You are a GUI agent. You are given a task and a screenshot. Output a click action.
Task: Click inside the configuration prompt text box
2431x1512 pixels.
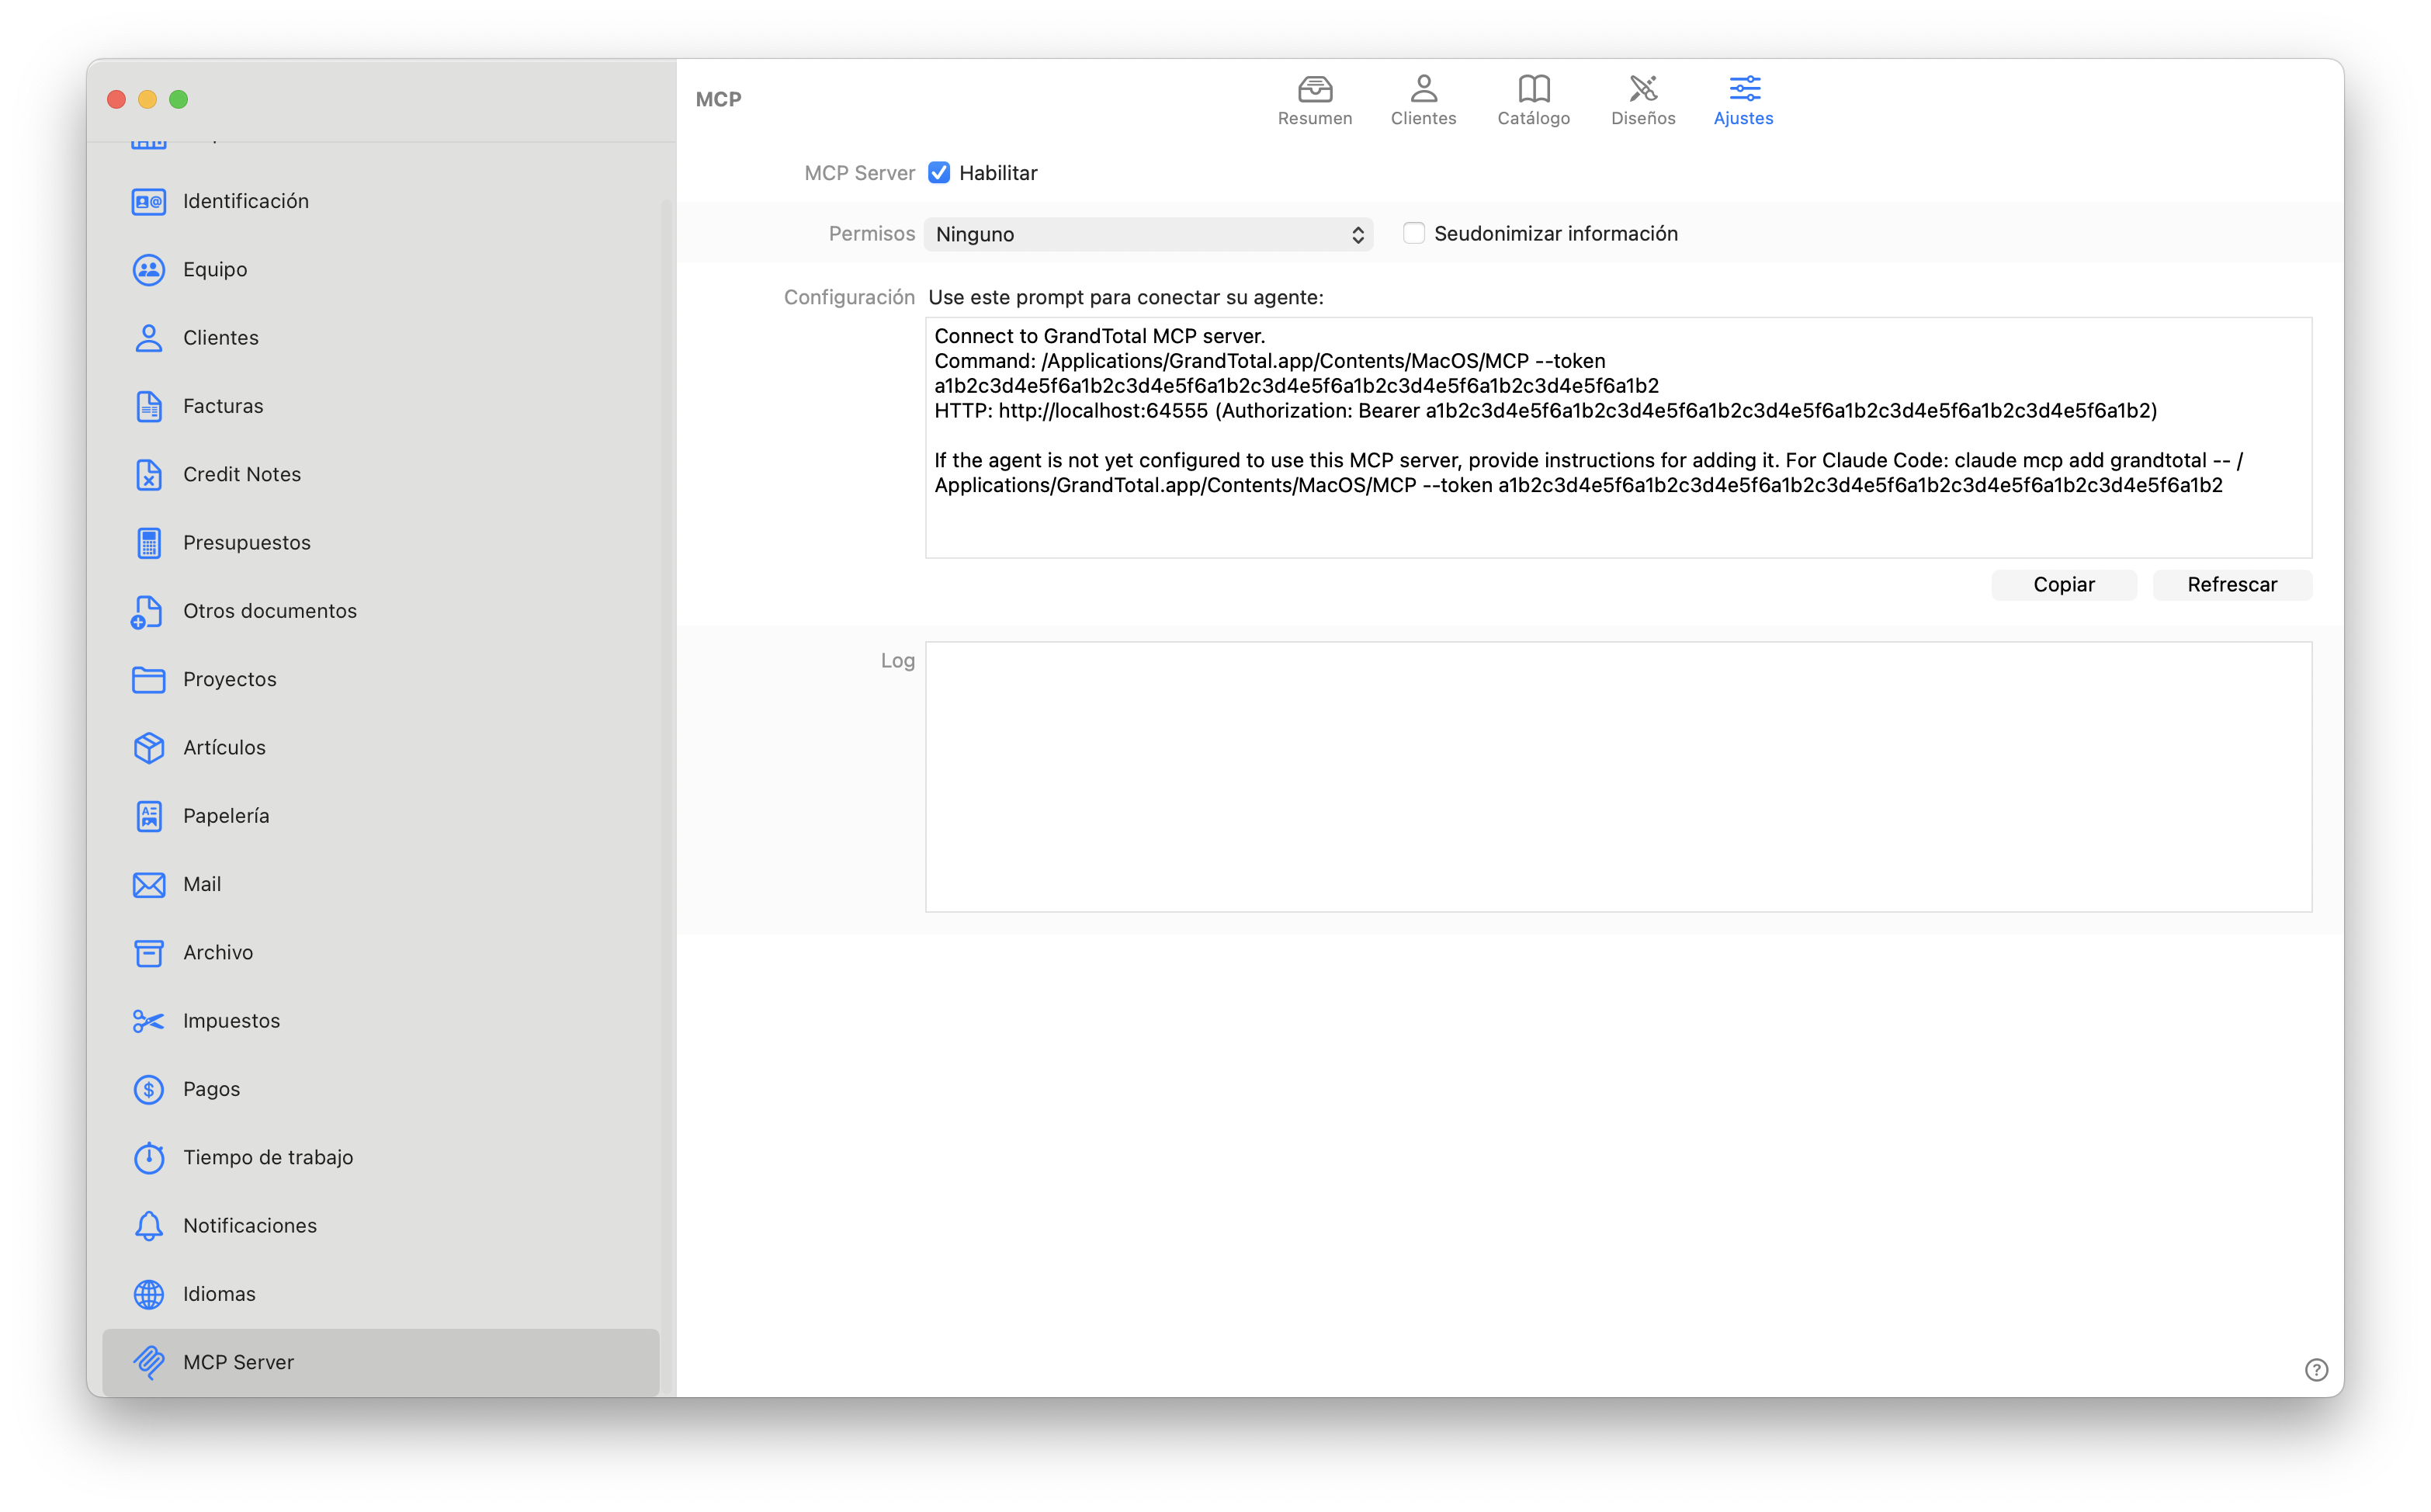(x=1618, y=437)
